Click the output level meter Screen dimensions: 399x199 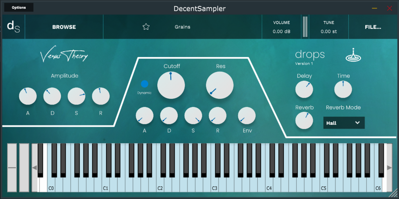(305, 27)
